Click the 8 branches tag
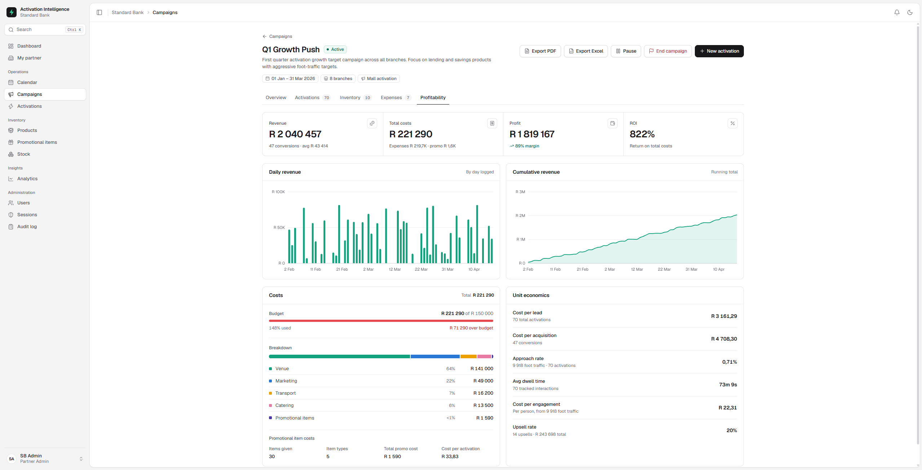The width and height of the screenshot is (922, 470). click(x=338, y=79)
